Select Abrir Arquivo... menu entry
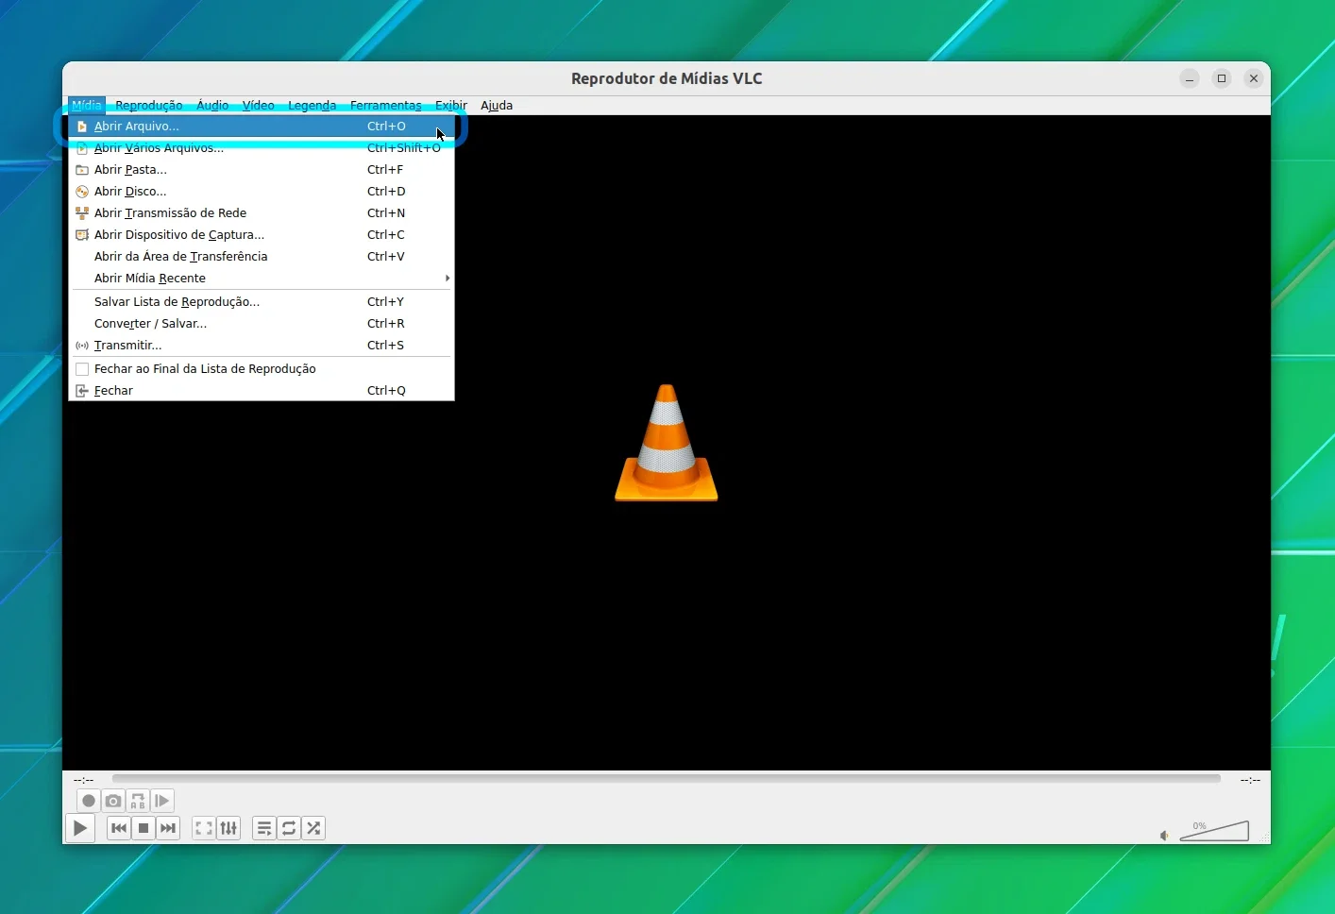1335x914 pixels. coord(262,126)
